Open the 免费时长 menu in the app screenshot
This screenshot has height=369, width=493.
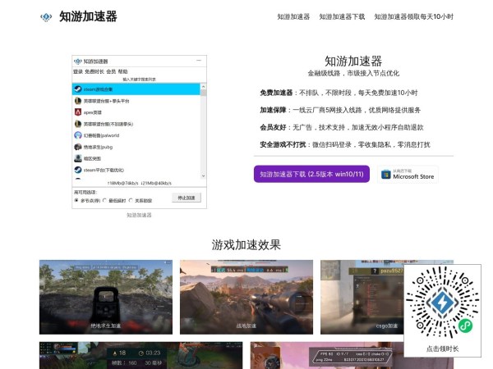click(94, 71)
